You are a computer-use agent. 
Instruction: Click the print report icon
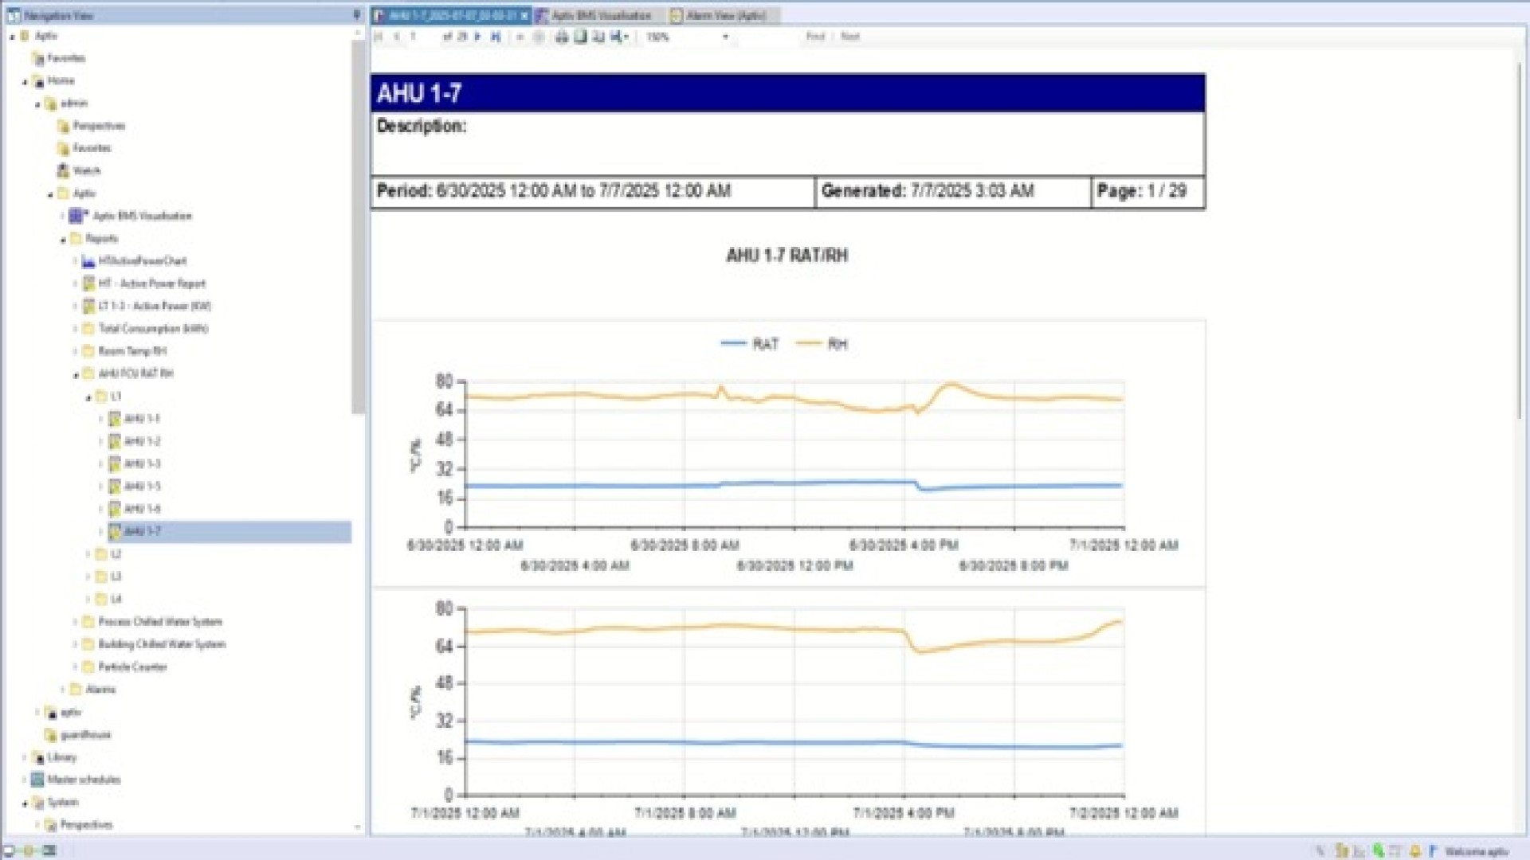(562, 37)
